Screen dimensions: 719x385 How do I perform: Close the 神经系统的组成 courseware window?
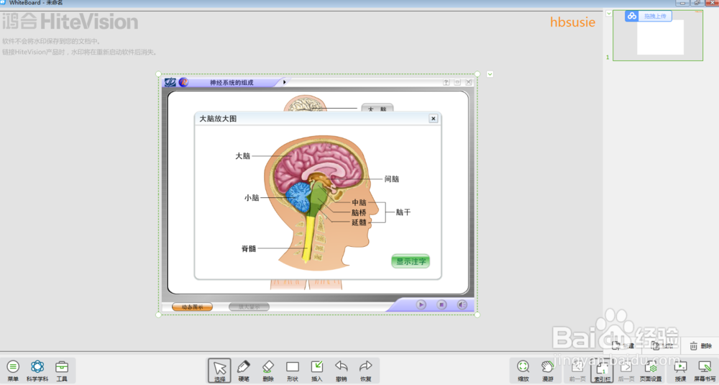tap(468, 82)
